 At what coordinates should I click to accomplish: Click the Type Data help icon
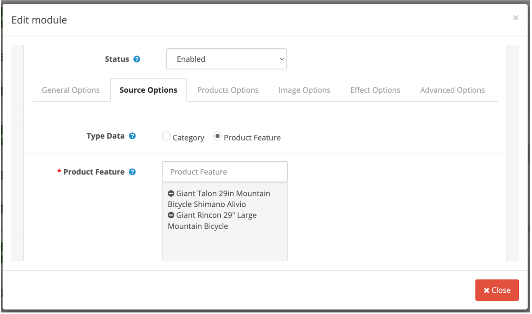tap(132, 136)
